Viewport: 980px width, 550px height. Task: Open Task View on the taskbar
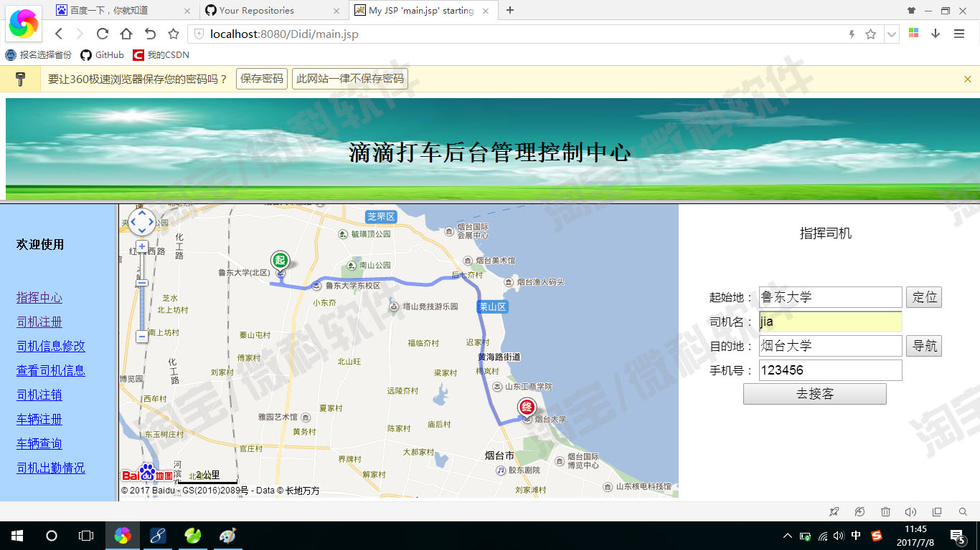[86, 536]
